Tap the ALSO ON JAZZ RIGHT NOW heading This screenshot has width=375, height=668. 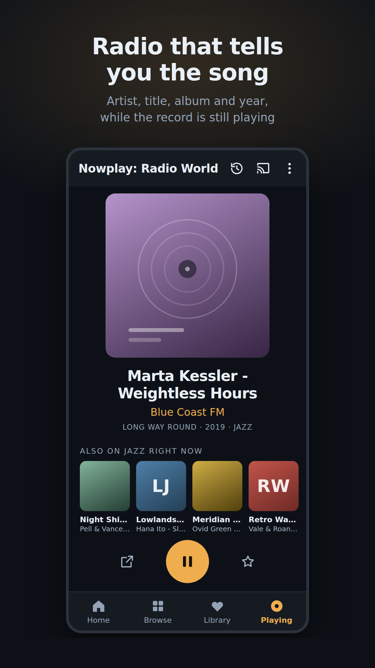click(141, 451)
